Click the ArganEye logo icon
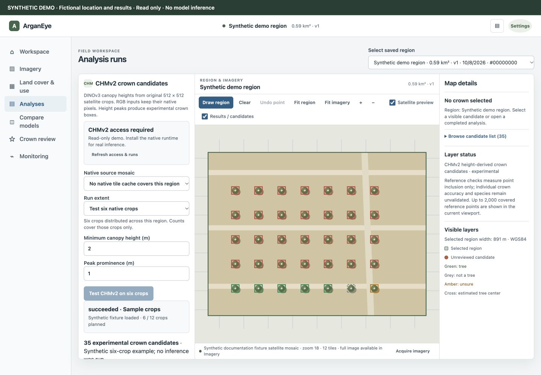Screen dimensions: 541x375 pyautogui.click(x=14, y=26)
